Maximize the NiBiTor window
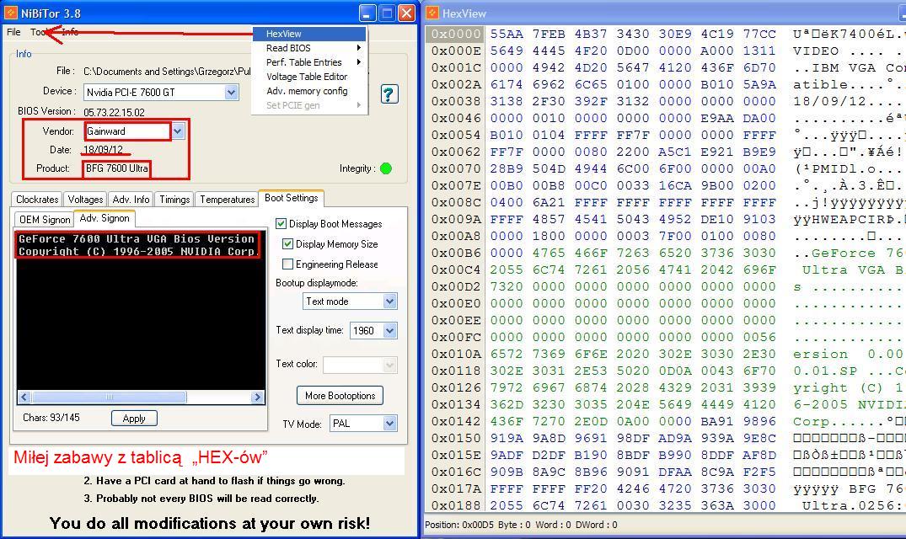This screenshot has height=539, width=906. pos(387,13)
